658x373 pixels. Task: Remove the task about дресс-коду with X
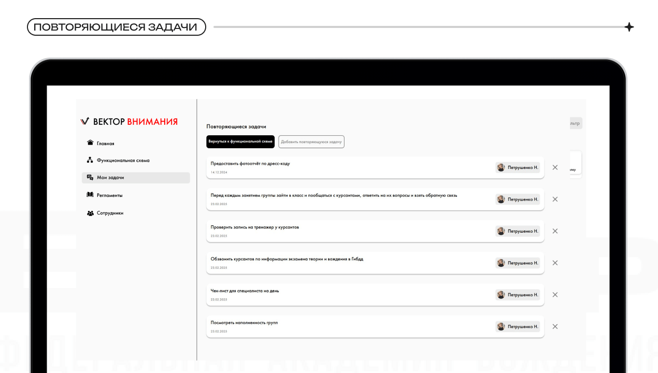555,167
